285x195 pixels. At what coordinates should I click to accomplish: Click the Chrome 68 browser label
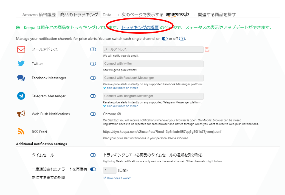112,114
